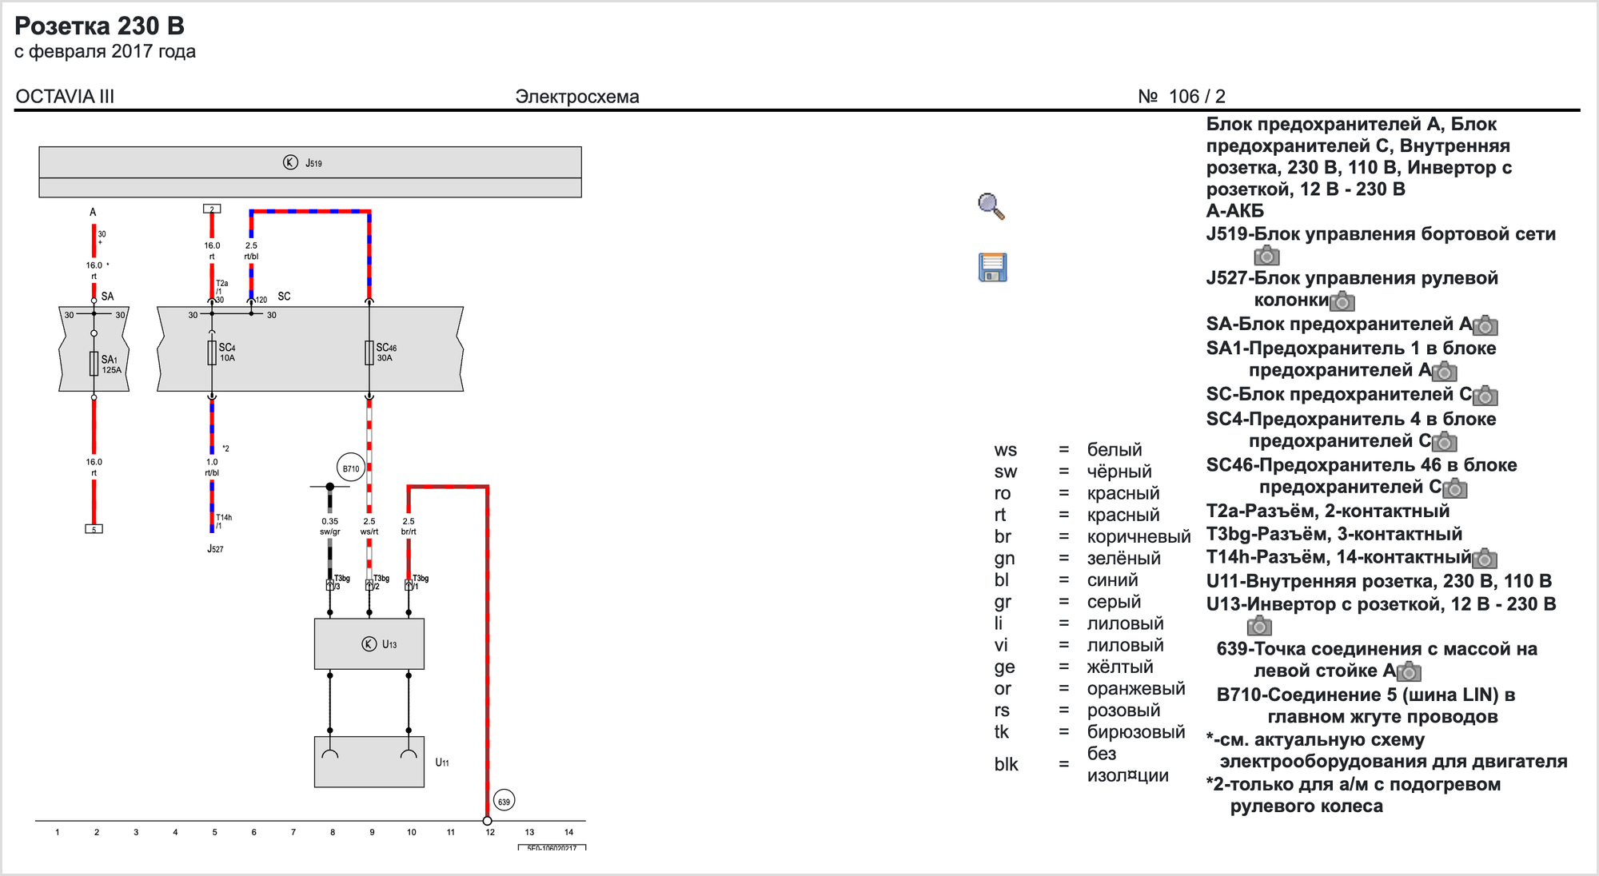1599x876 pixels.
Task: Open camera photo for SA fuse block A
Action: point(1485,325)
